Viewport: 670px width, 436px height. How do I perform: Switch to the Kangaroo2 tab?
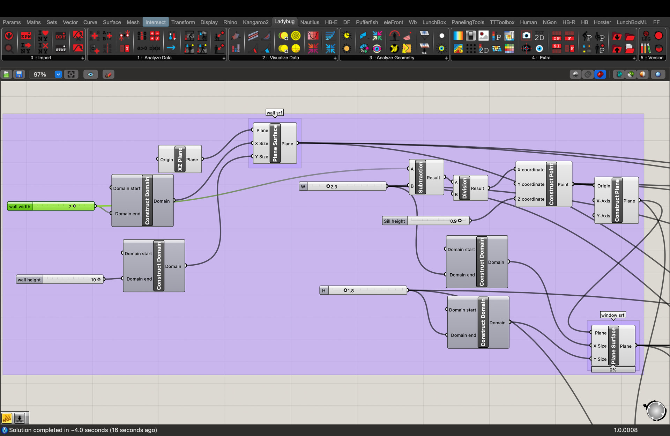point(255,22)
